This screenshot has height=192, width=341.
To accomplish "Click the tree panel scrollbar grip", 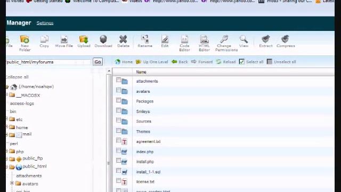I will [109, 163].
